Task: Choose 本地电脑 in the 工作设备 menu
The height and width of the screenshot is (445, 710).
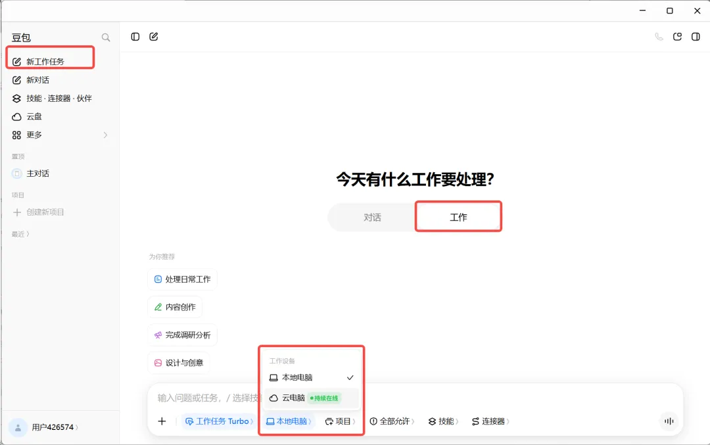Action: click(312, 377)
